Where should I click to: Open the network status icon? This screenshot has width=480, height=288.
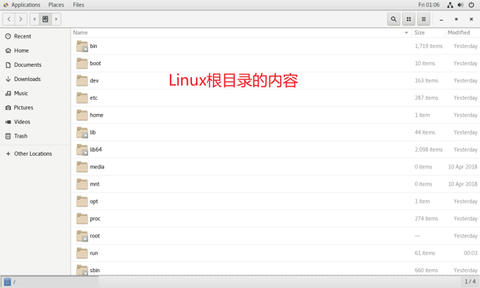pos(450,5)
